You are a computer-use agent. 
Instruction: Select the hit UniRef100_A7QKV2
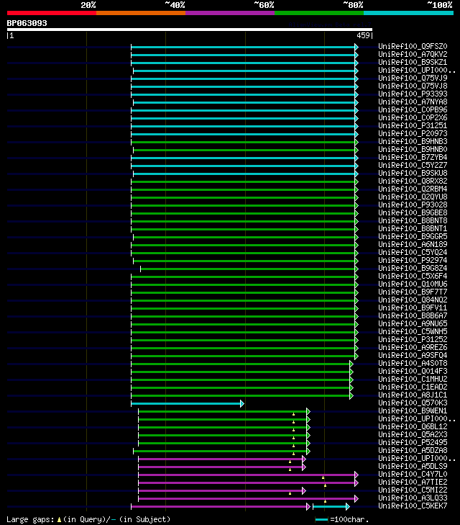pos(413,54)
